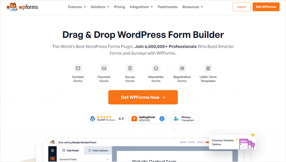Viewport: 286px width, 162px height.
Task: Click the 1,800+ Form Templates label
Action: (x=208, y=79)
